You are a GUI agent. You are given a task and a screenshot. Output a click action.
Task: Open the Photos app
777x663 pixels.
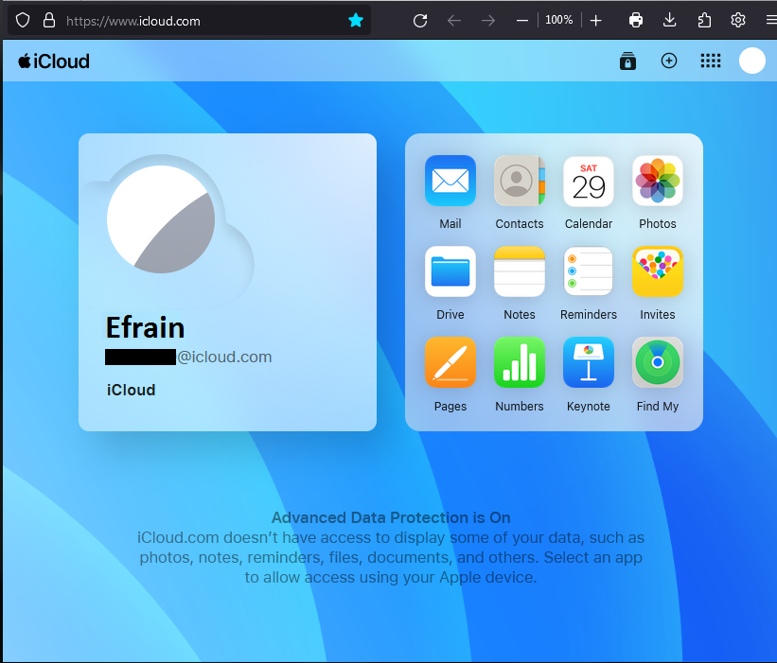tap(657, 181)
